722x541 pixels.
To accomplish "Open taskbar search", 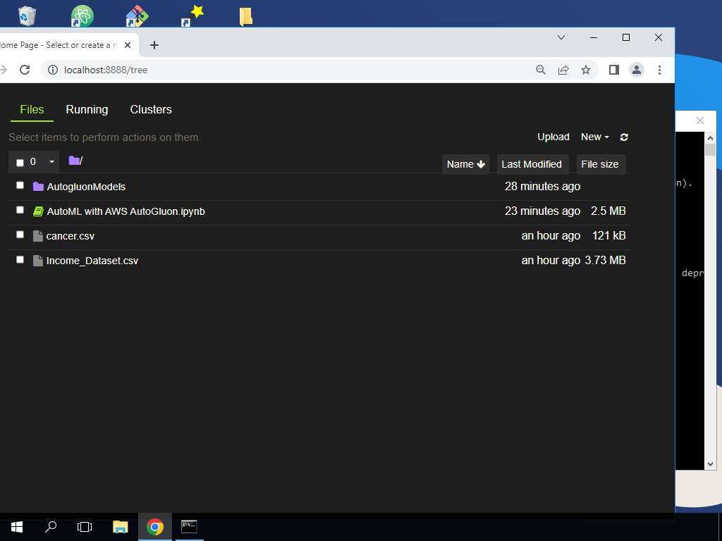I will click(51, 527).
